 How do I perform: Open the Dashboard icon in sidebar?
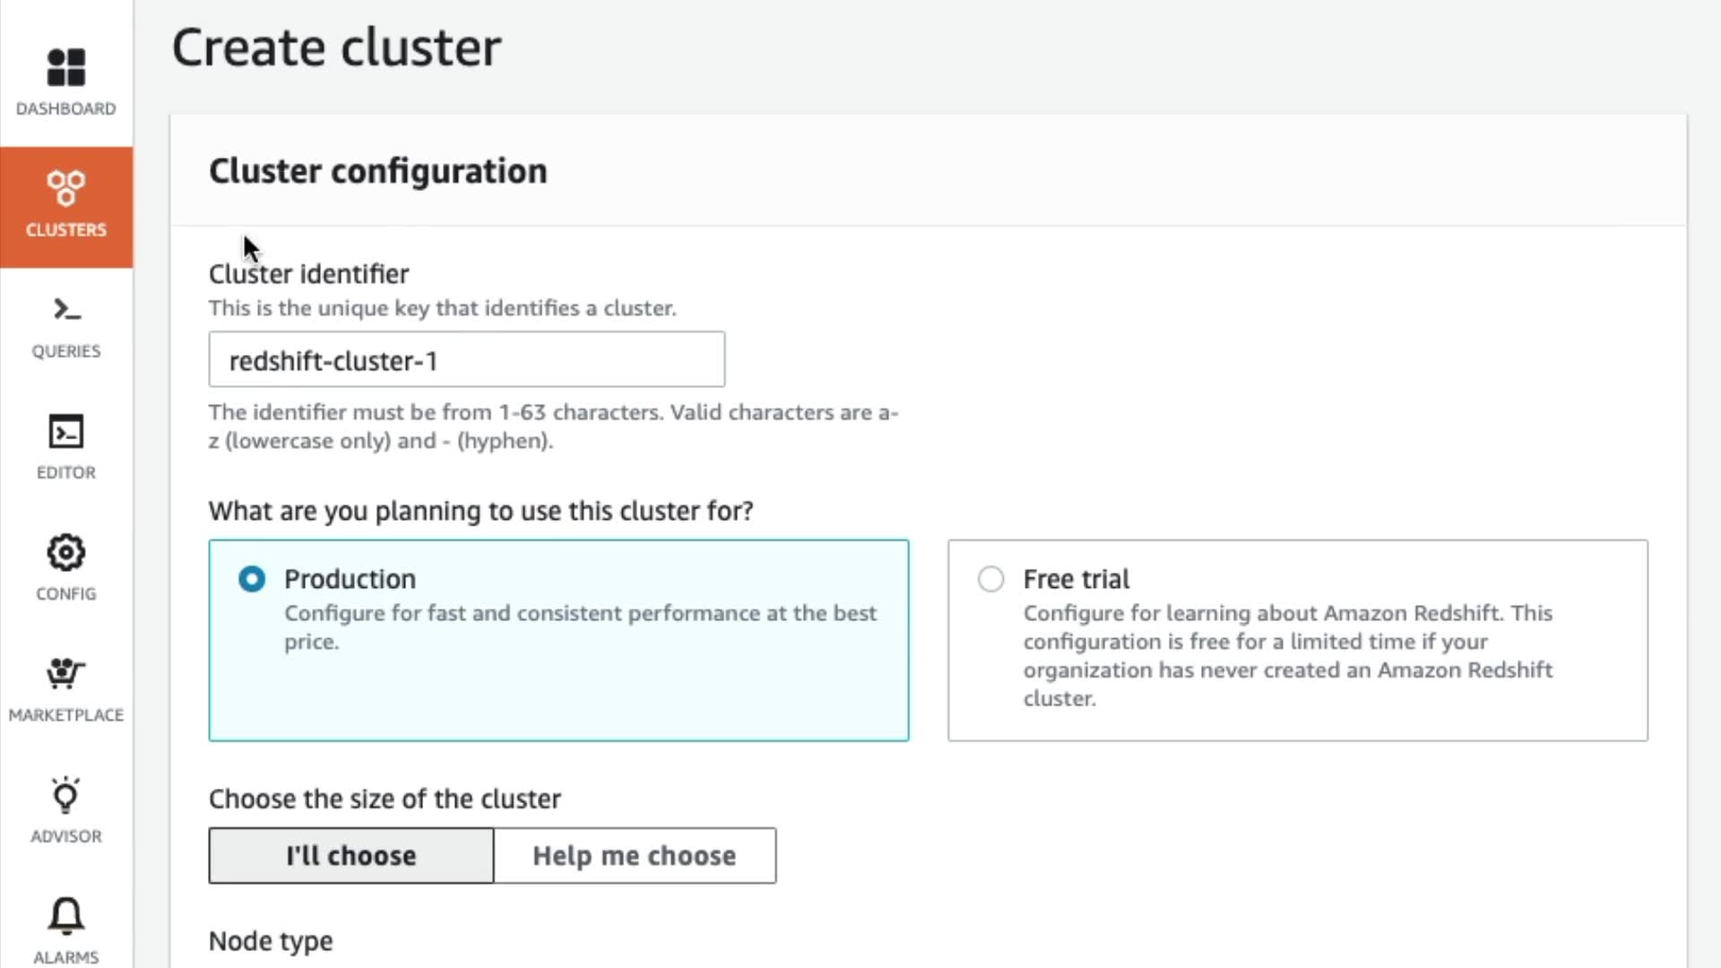pyautogui.click(x=65, y=68)
